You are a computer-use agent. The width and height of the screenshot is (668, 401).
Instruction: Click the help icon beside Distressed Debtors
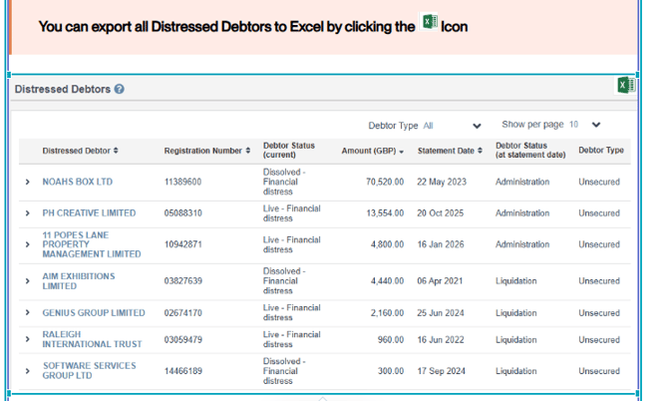coord(120,90)
